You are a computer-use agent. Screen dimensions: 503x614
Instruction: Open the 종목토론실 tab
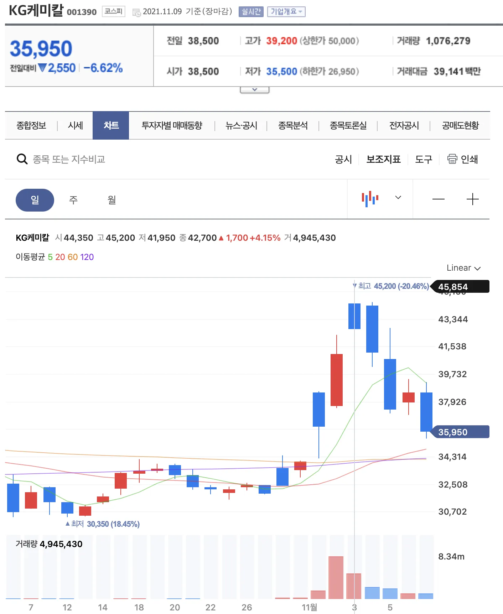[x=348, y=125]
